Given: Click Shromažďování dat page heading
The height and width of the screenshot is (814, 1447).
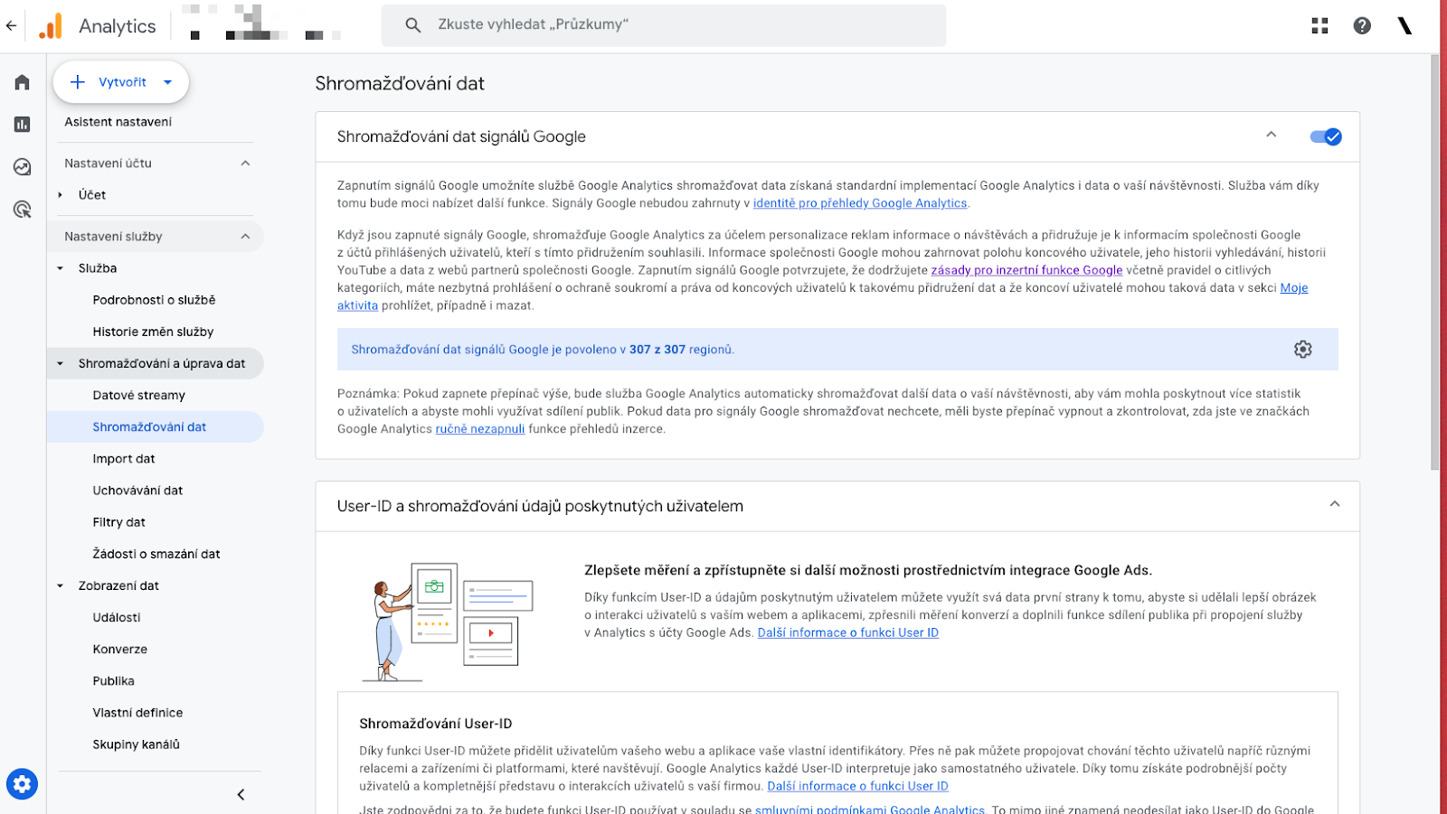Looking at the screenshot, I should pos(400,83).
